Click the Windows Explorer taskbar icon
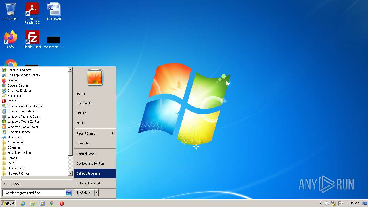Screen dimensions: 368x207 pos(32,203)
